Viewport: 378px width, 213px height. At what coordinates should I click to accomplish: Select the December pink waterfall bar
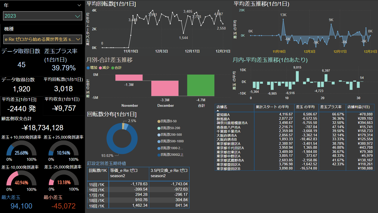(165, 88)
